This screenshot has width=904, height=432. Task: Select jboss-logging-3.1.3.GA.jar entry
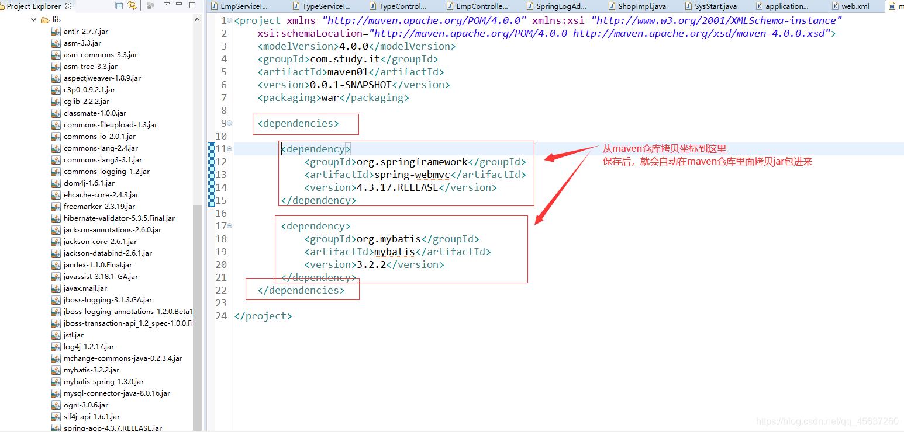point(108,300)
